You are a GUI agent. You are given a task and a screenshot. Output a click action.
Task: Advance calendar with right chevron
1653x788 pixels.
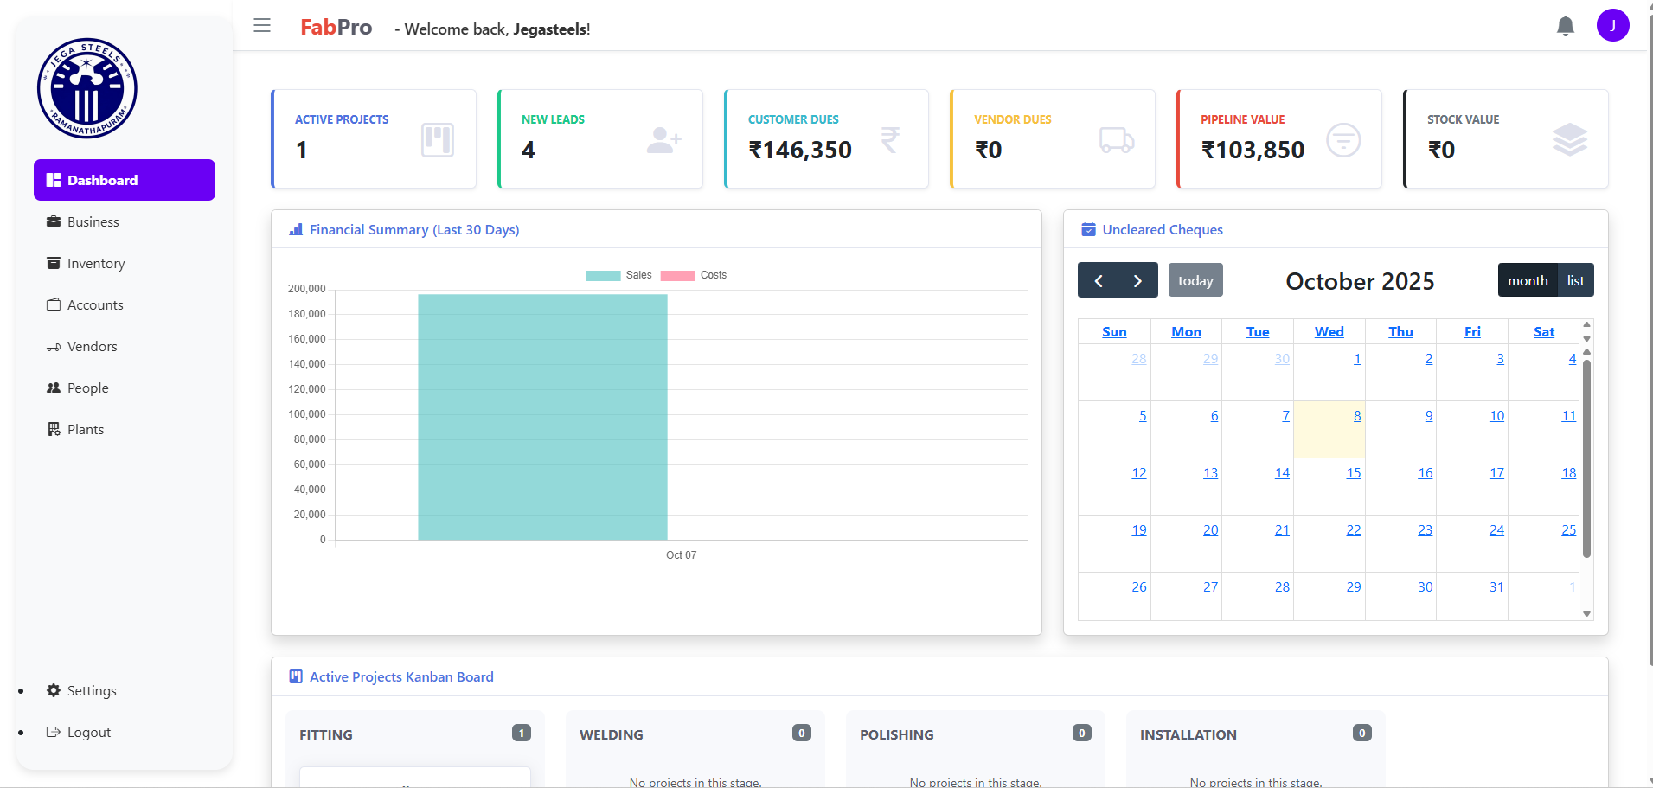1138,279
